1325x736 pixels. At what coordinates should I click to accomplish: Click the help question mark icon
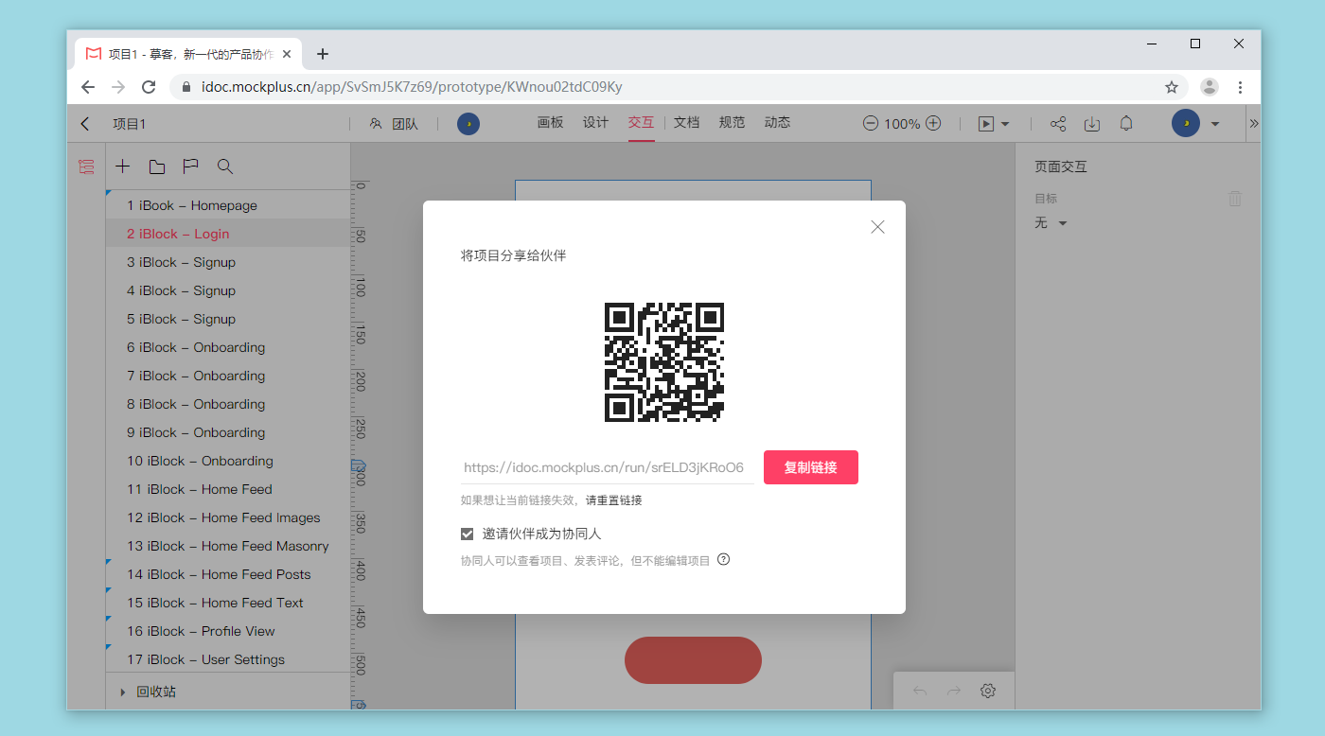click(723, 559)
